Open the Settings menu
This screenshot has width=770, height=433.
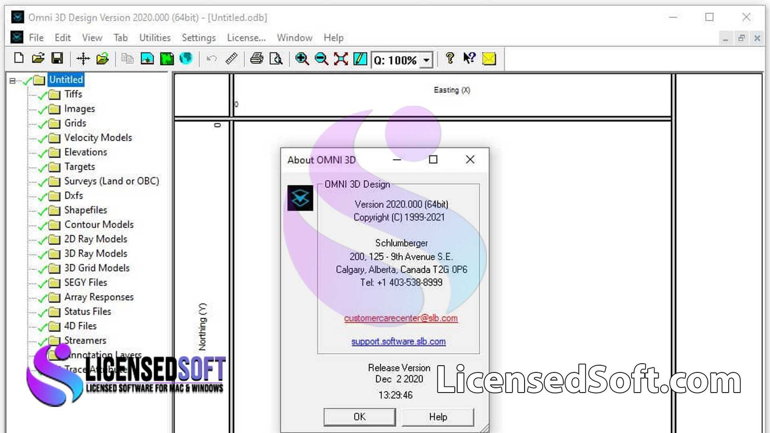click(199, 38)
